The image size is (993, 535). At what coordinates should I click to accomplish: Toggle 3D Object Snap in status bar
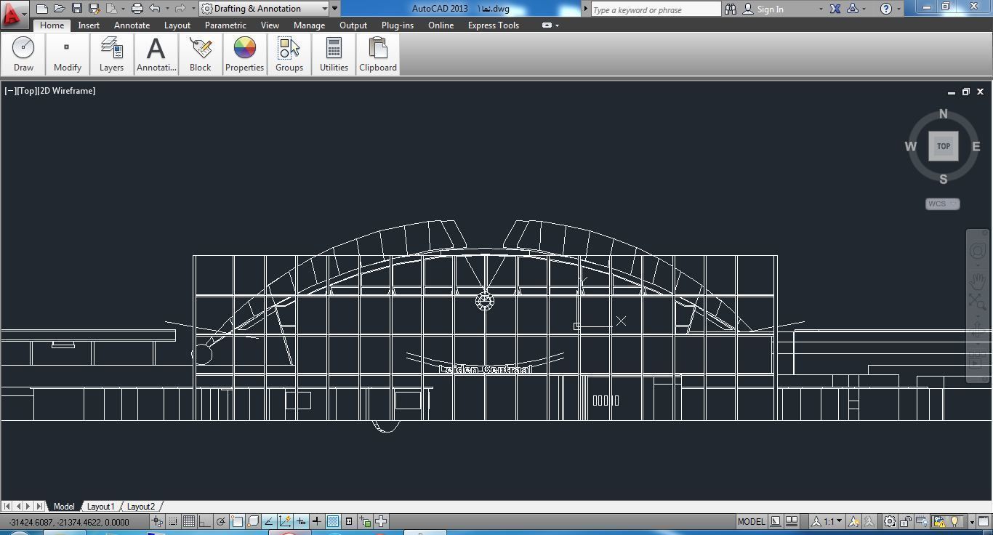point(253,521)
